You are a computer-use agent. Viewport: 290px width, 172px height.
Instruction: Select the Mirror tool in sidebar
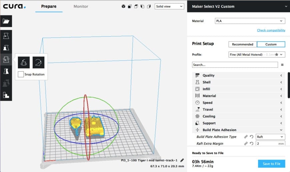click(6, 71)
